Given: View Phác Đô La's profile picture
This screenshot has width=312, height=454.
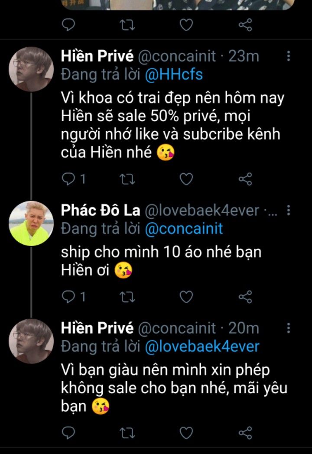Looking at the screenshot, I should click(31, 224).
